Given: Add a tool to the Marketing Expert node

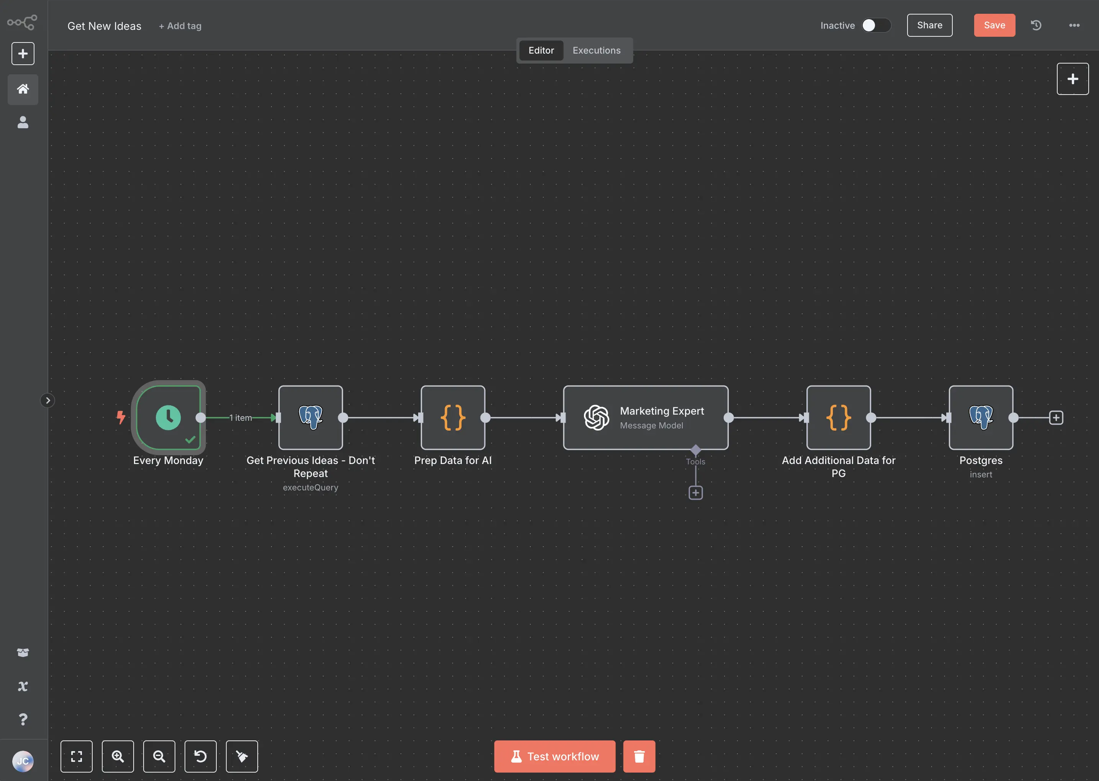Looking at the screenshot, I should point(695,492).
